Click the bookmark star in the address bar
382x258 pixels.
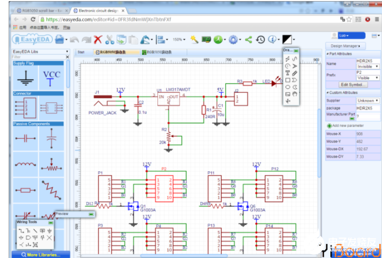pyautogui.click(x=349, y=20)
